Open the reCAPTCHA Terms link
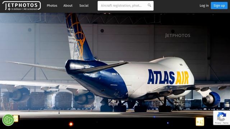This screenshot has height=129, width=230. 226,123
